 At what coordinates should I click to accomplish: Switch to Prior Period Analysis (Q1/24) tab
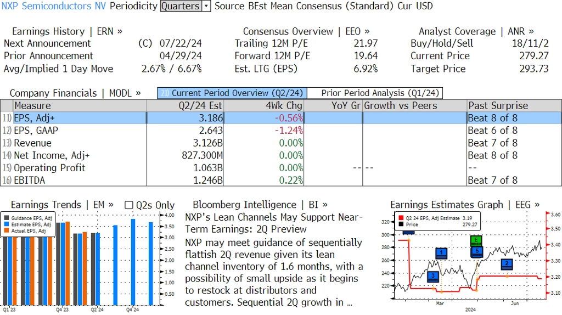pos(375,93)
